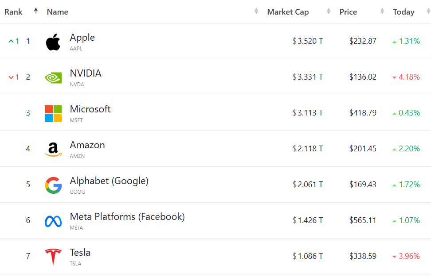This screenshot has width=431, height=277.
Task: Open the NVIDIA company link
Action: 86,73
